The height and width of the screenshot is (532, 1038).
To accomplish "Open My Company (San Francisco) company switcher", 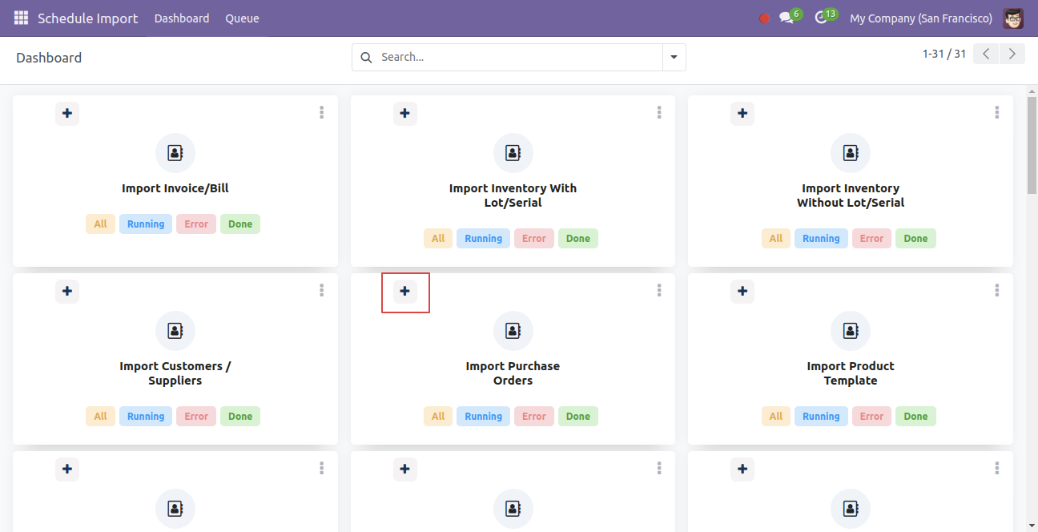I will (x=921, y=18).
